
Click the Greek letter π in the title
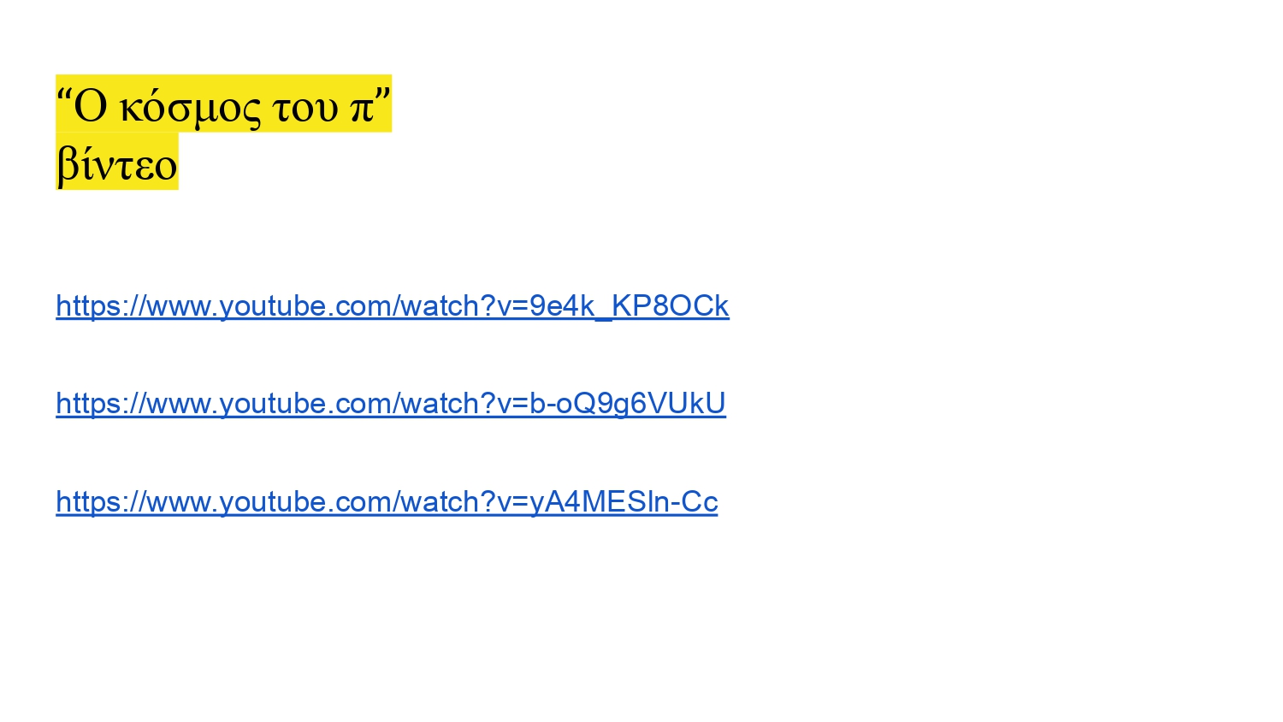point(362,109)
